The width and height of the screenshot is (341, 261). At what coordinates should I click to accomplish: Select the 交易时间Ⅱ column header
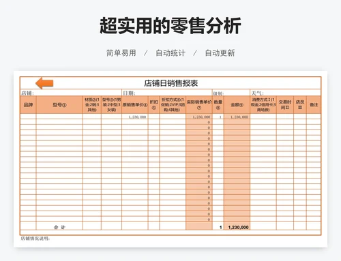pos(285,105)
